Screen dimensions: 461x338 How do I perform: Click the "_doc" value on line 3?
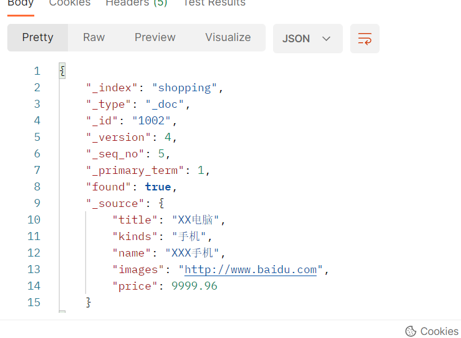click(x=165, y=104)
